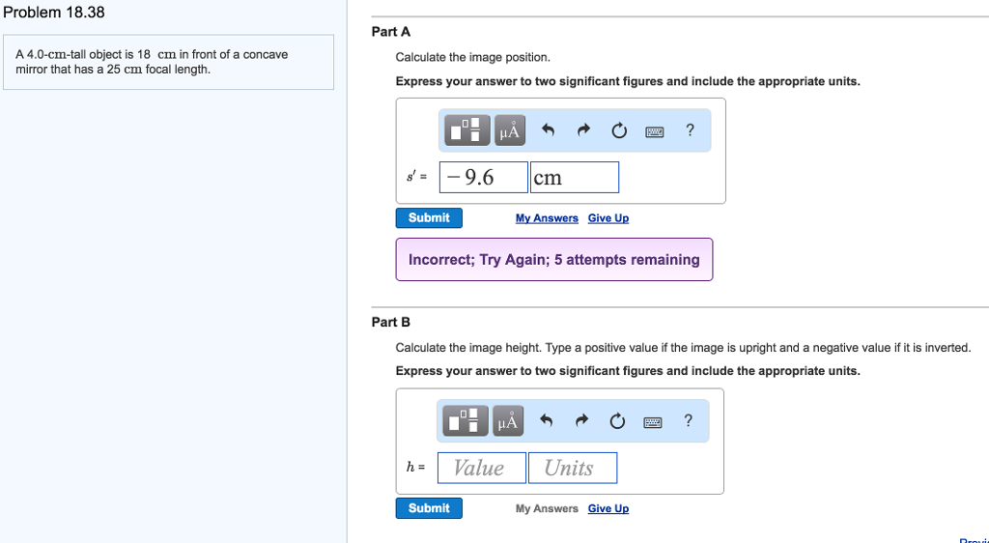
Task: Click the Give Up link in Part B
Action: [x=608, y=509]
